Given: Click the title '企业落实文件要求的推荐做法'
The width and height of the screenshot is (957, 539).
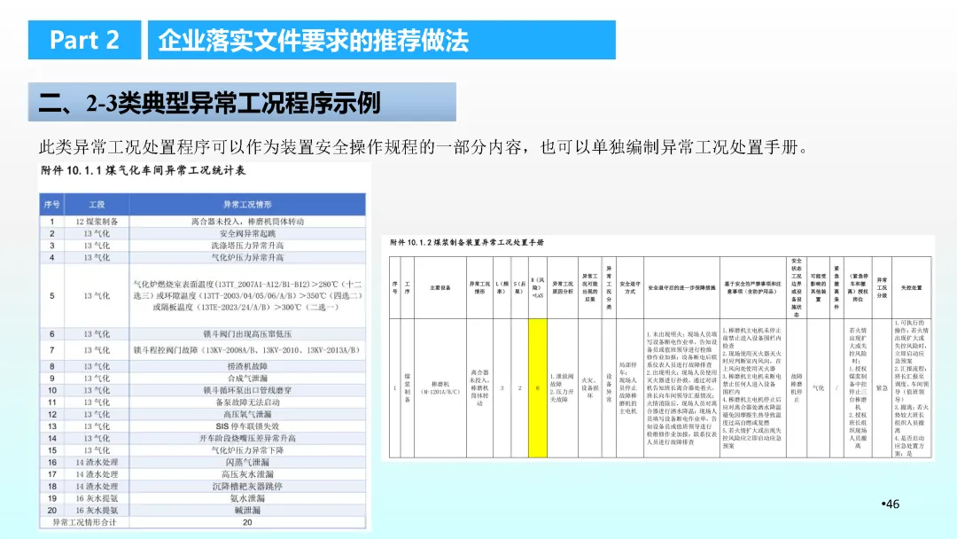Looking at the screenshot, I should click(313, 41).
